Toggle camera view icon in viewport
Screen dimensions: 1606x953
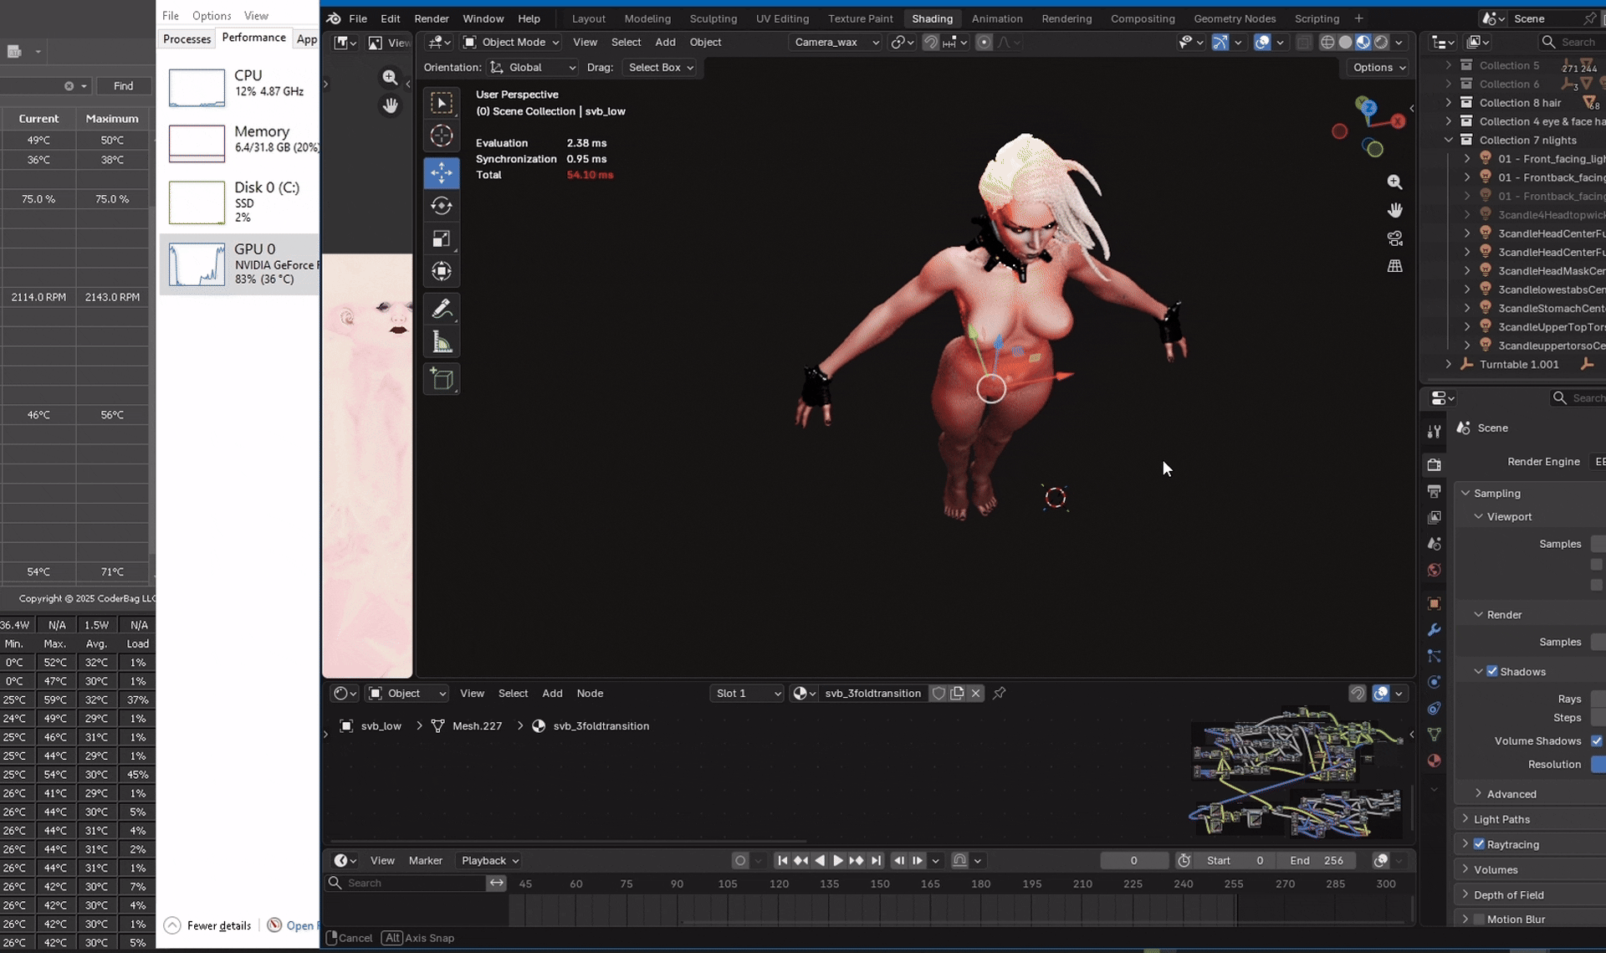point(1394,238)
